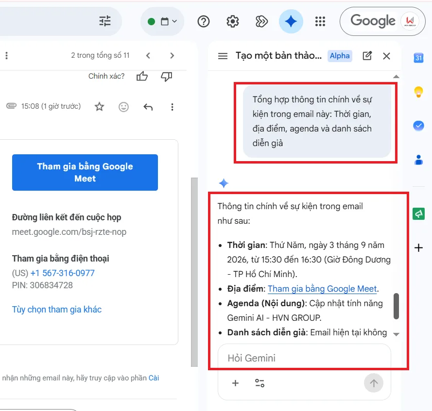Call the +1 567-316-0977 phone link
The width and height of the screenshot is (432, 411).
tap(63, 273)
